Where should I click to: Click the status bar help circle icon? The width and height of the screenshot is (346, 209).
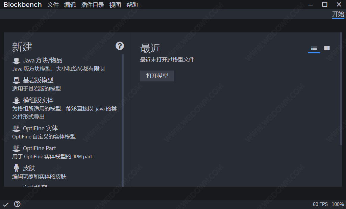coord(17,204)
